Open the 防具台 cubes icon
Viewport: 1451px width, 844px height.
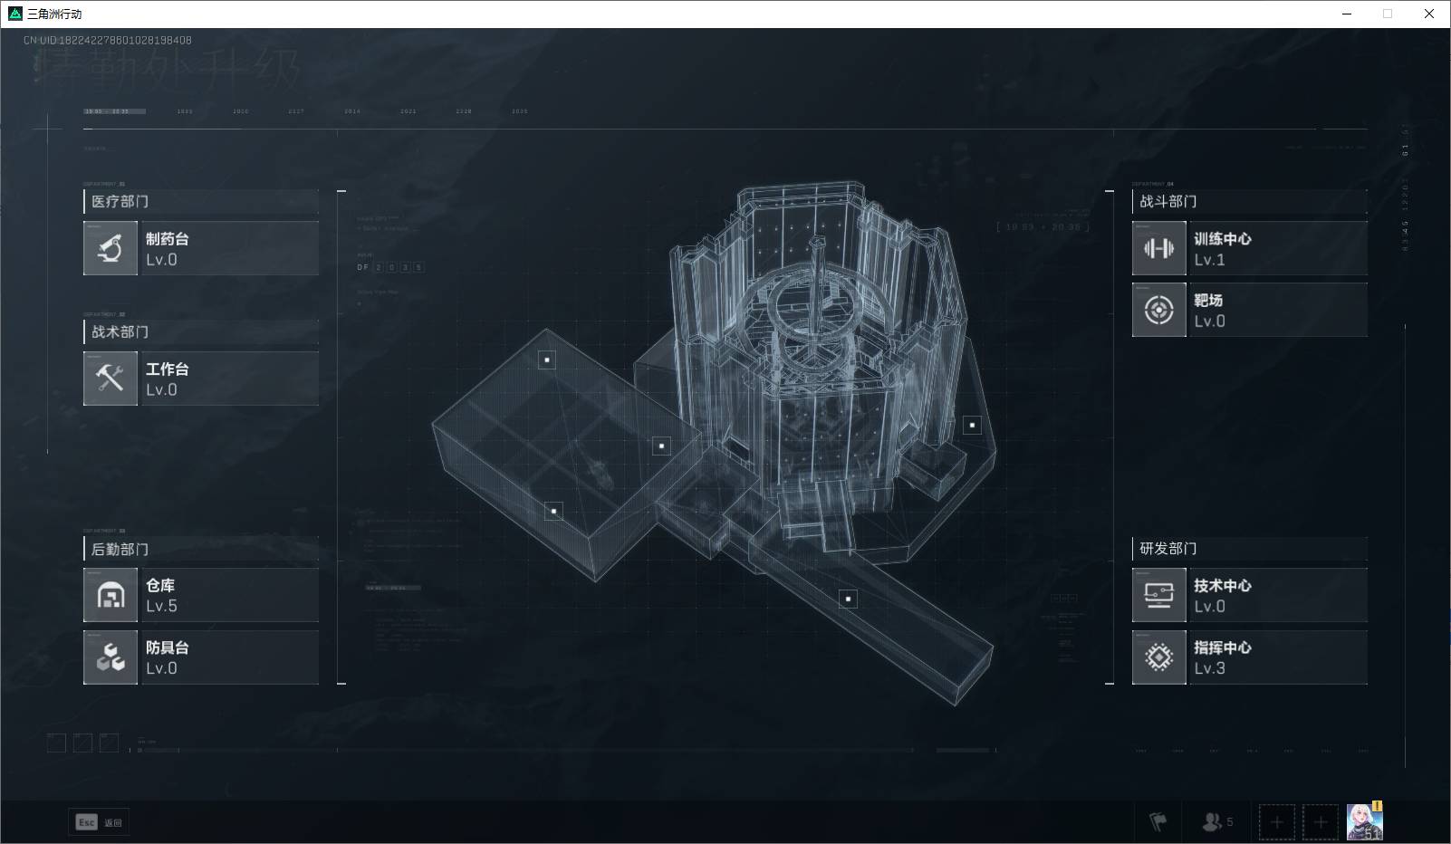tap(111, 657)
